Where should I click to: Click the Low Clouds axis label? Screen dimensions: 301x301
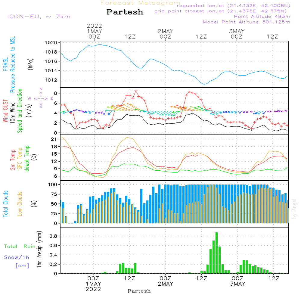(20, 204)
